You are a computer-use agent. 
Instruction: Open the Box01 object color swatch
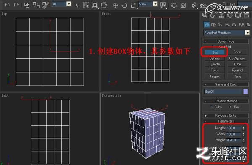(245, 92)
